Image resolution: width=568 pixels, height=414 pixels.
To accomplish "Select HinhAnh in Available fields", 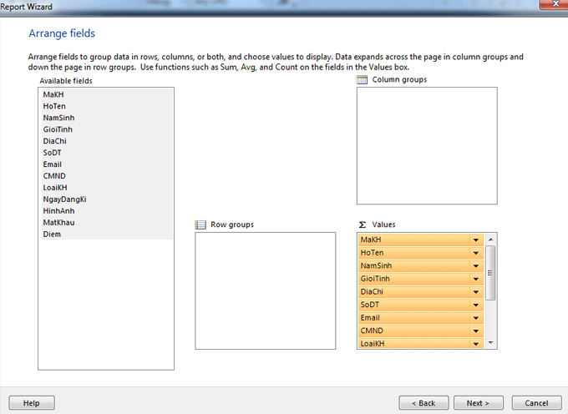I will point(107,210).
